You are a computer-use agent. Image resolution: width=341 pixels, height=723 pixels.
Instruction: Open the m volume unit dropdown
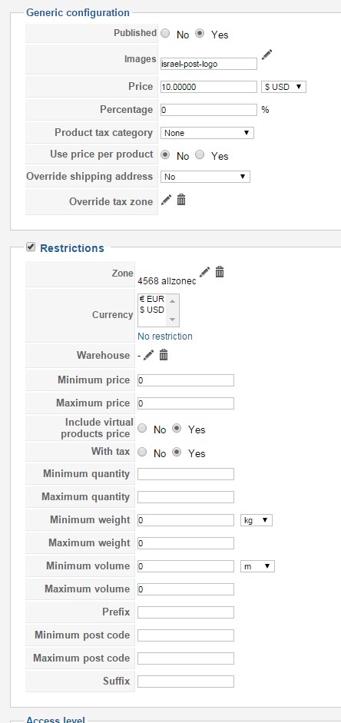257,566
